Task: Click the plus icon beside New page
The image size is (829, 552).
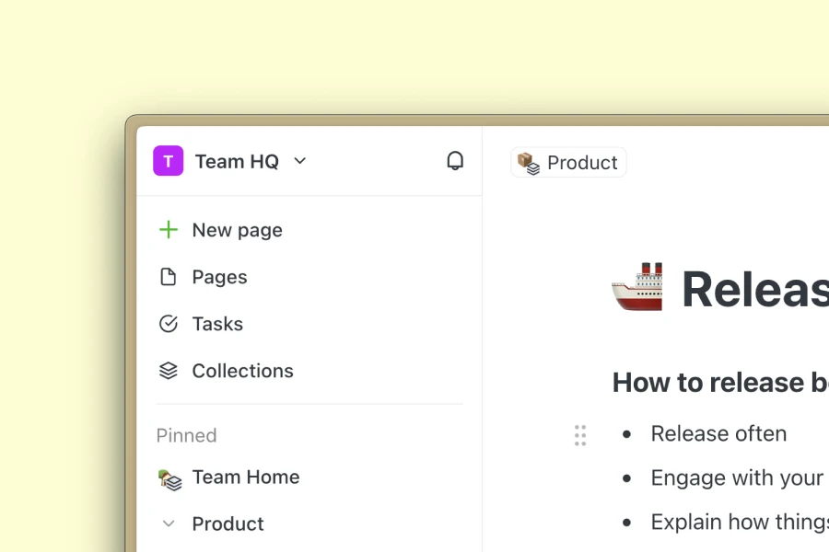Action: 168,230
